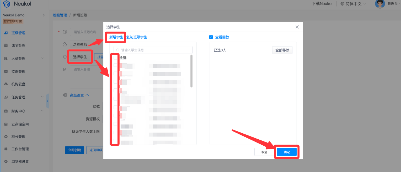Screen dimensions: 401x172
Task: Open the 浏览器设置 sidebar icon
Action: (6, 162)
